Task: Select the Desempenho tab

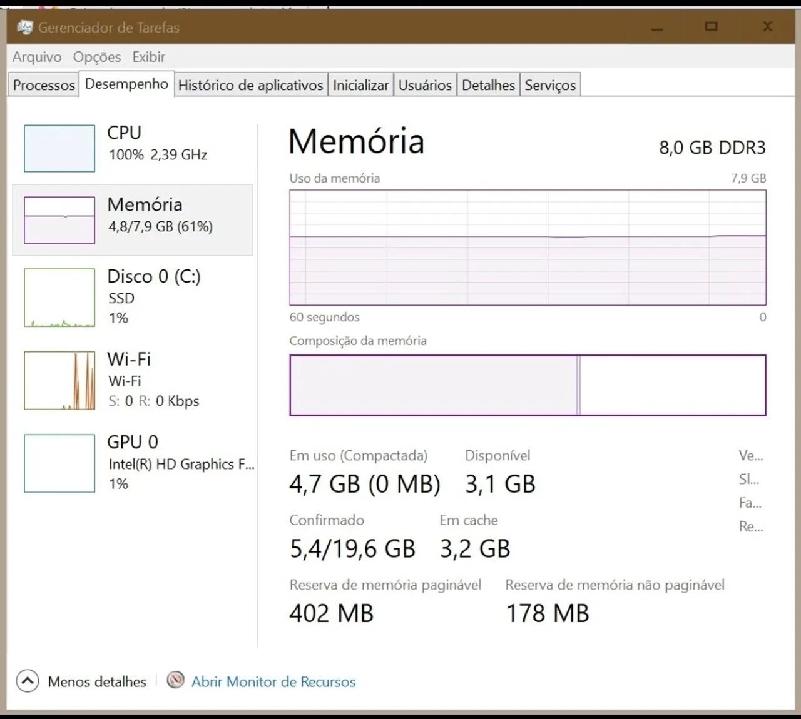Action: coord(126,84)
